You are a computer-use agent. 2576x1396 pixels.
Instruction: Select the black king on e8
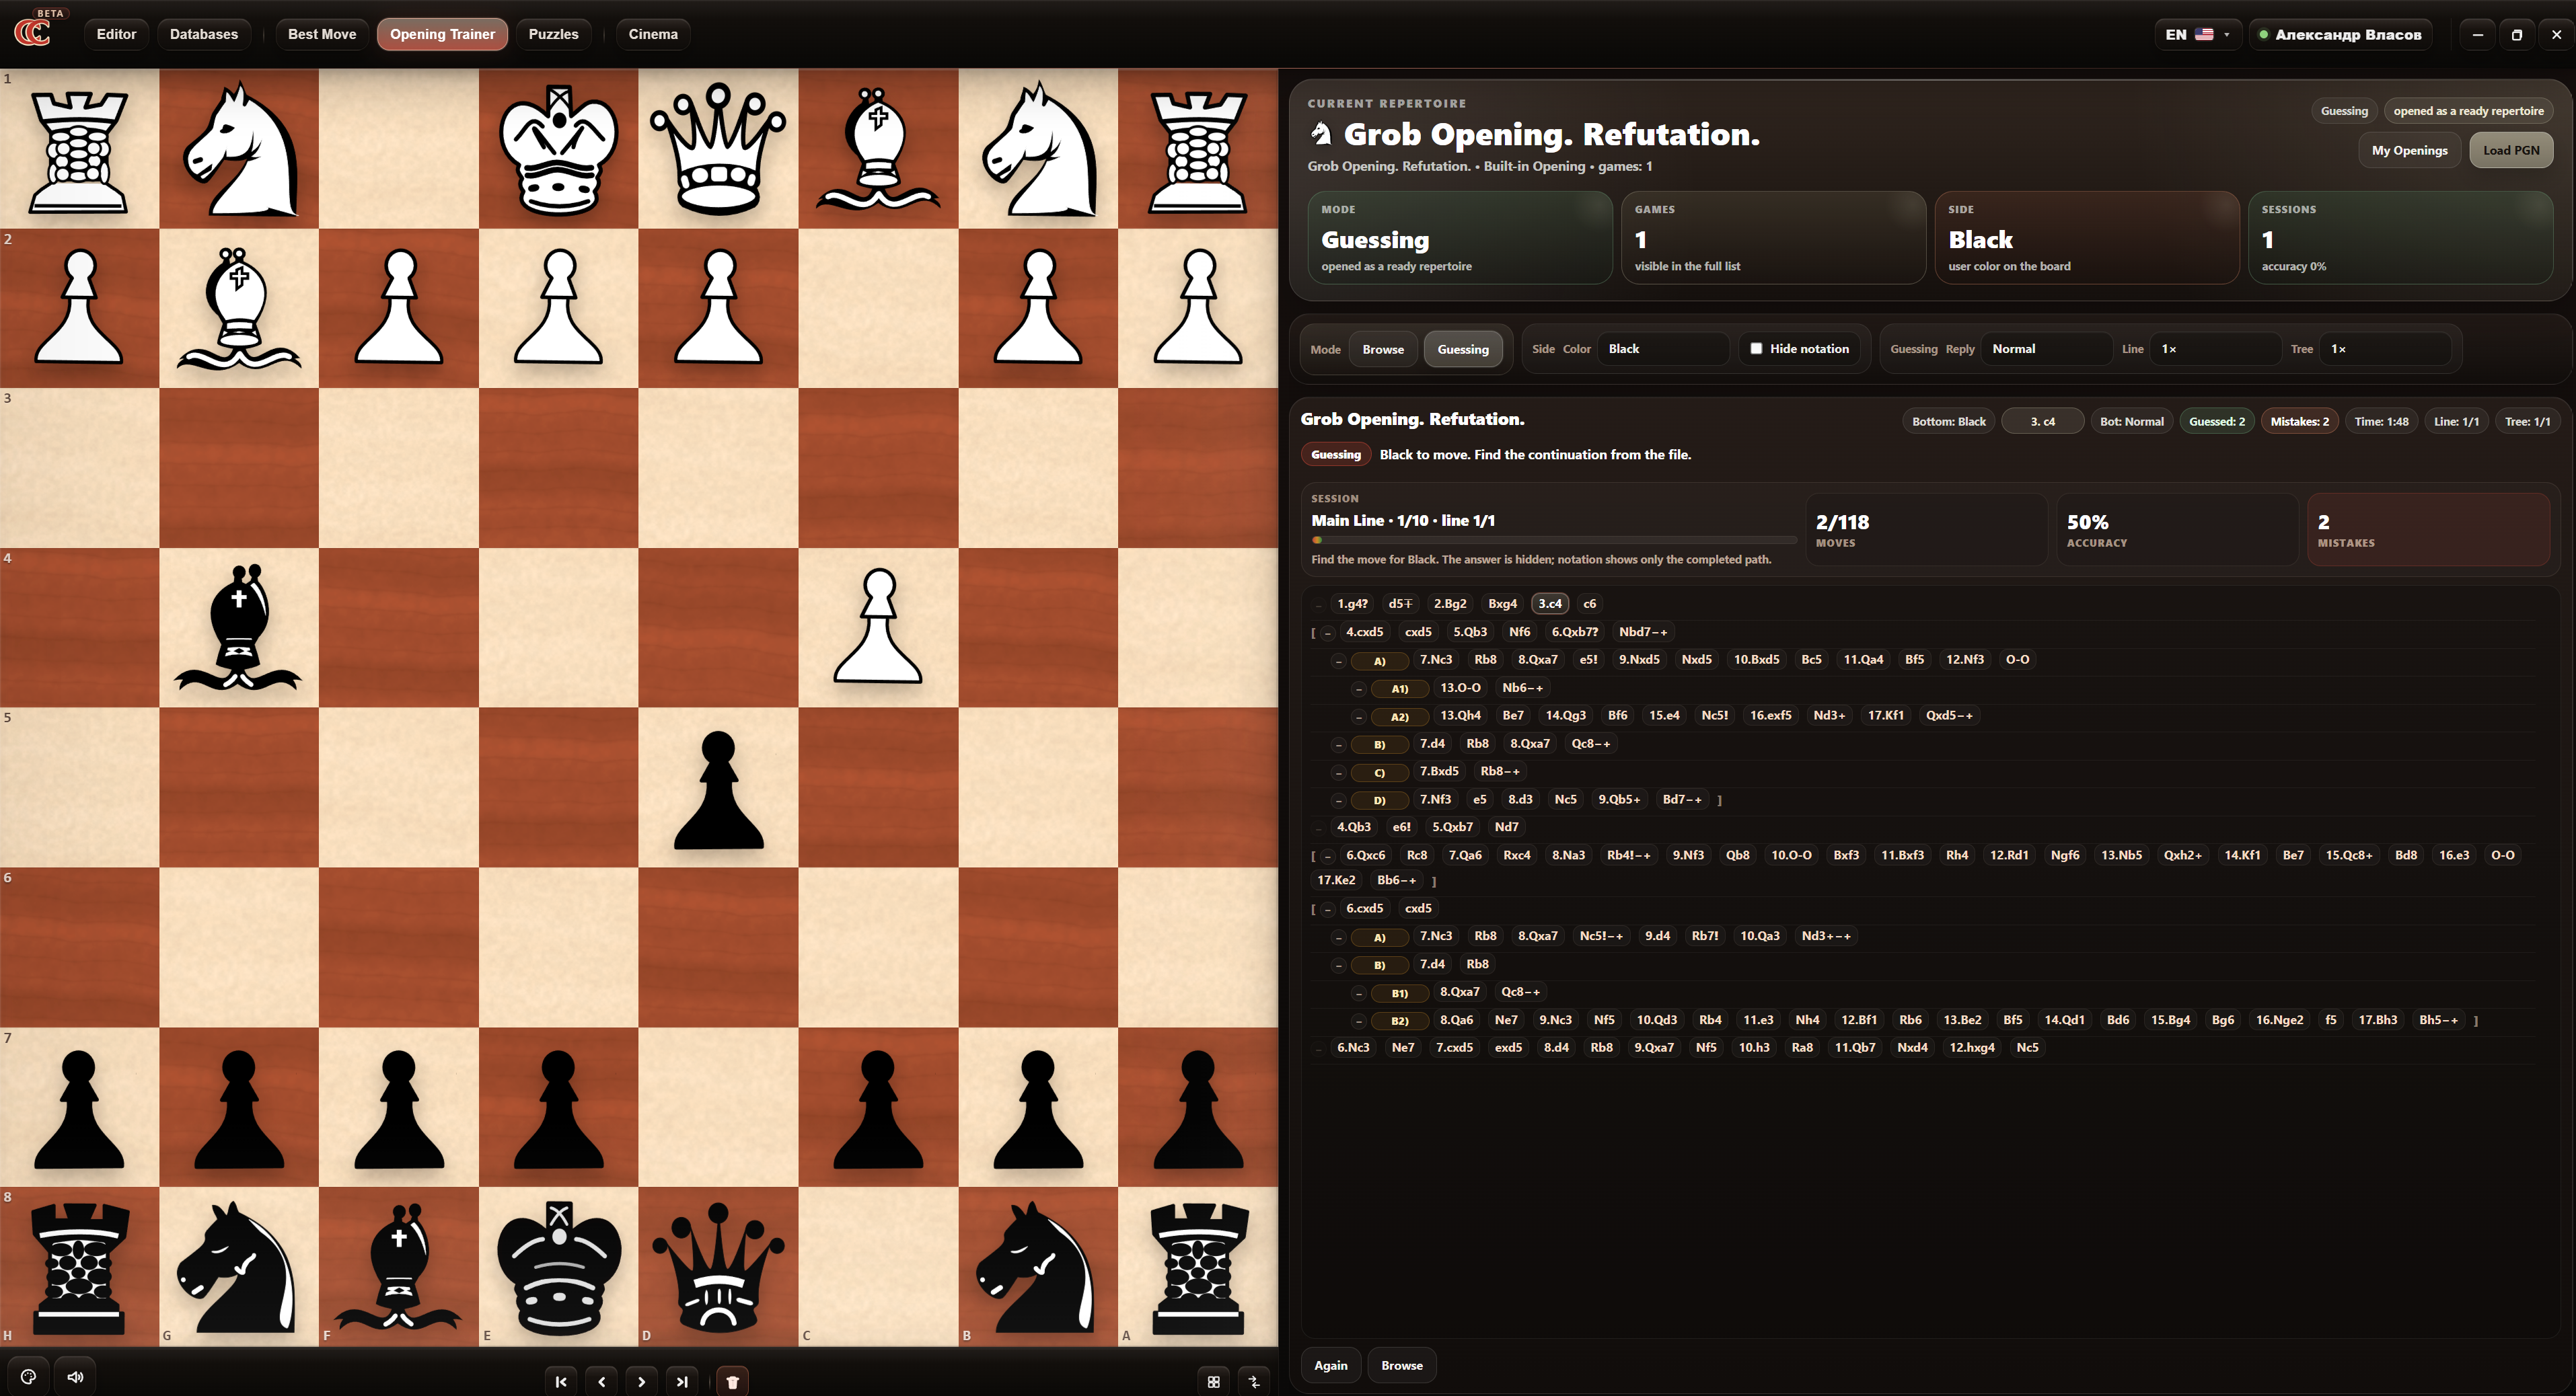(559, 1267)
